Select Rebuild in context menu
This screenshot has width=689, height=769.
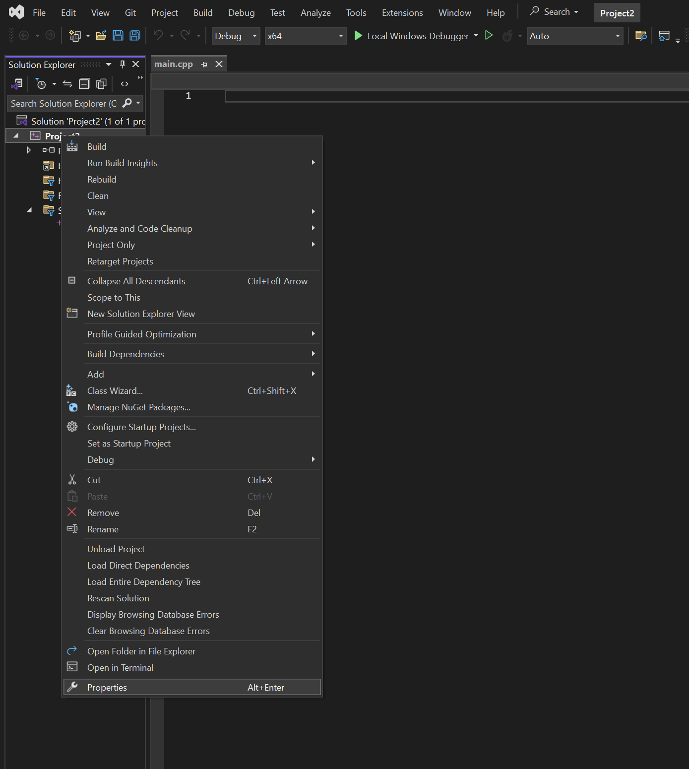click(191, 179)
